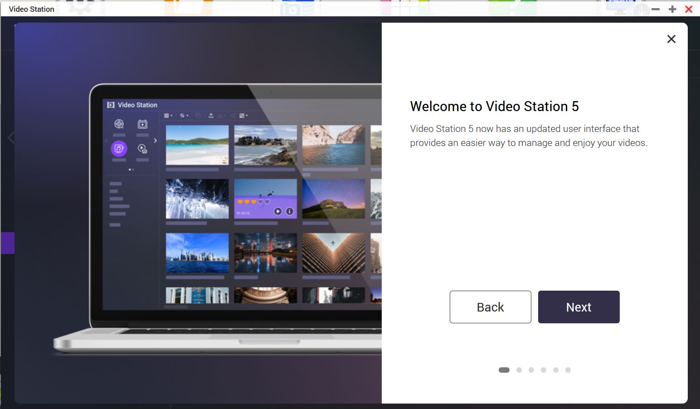Jump to third welcome page dot
The height and width of the screenshot is (409, 700).
coord(531,370)
